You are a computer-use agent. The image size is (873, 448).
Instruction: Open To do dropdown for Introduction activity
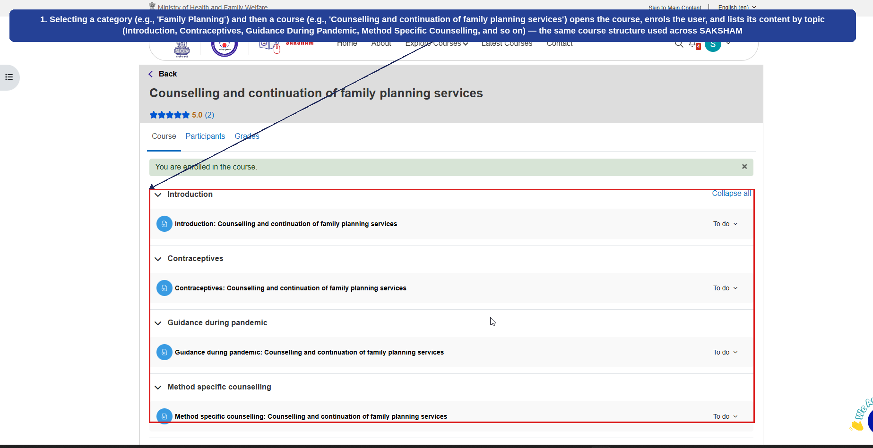tap(725, 224)
